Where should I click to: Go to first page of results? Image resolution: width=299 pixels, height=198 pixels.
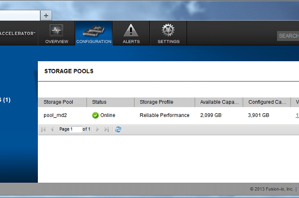coord(43,130)
